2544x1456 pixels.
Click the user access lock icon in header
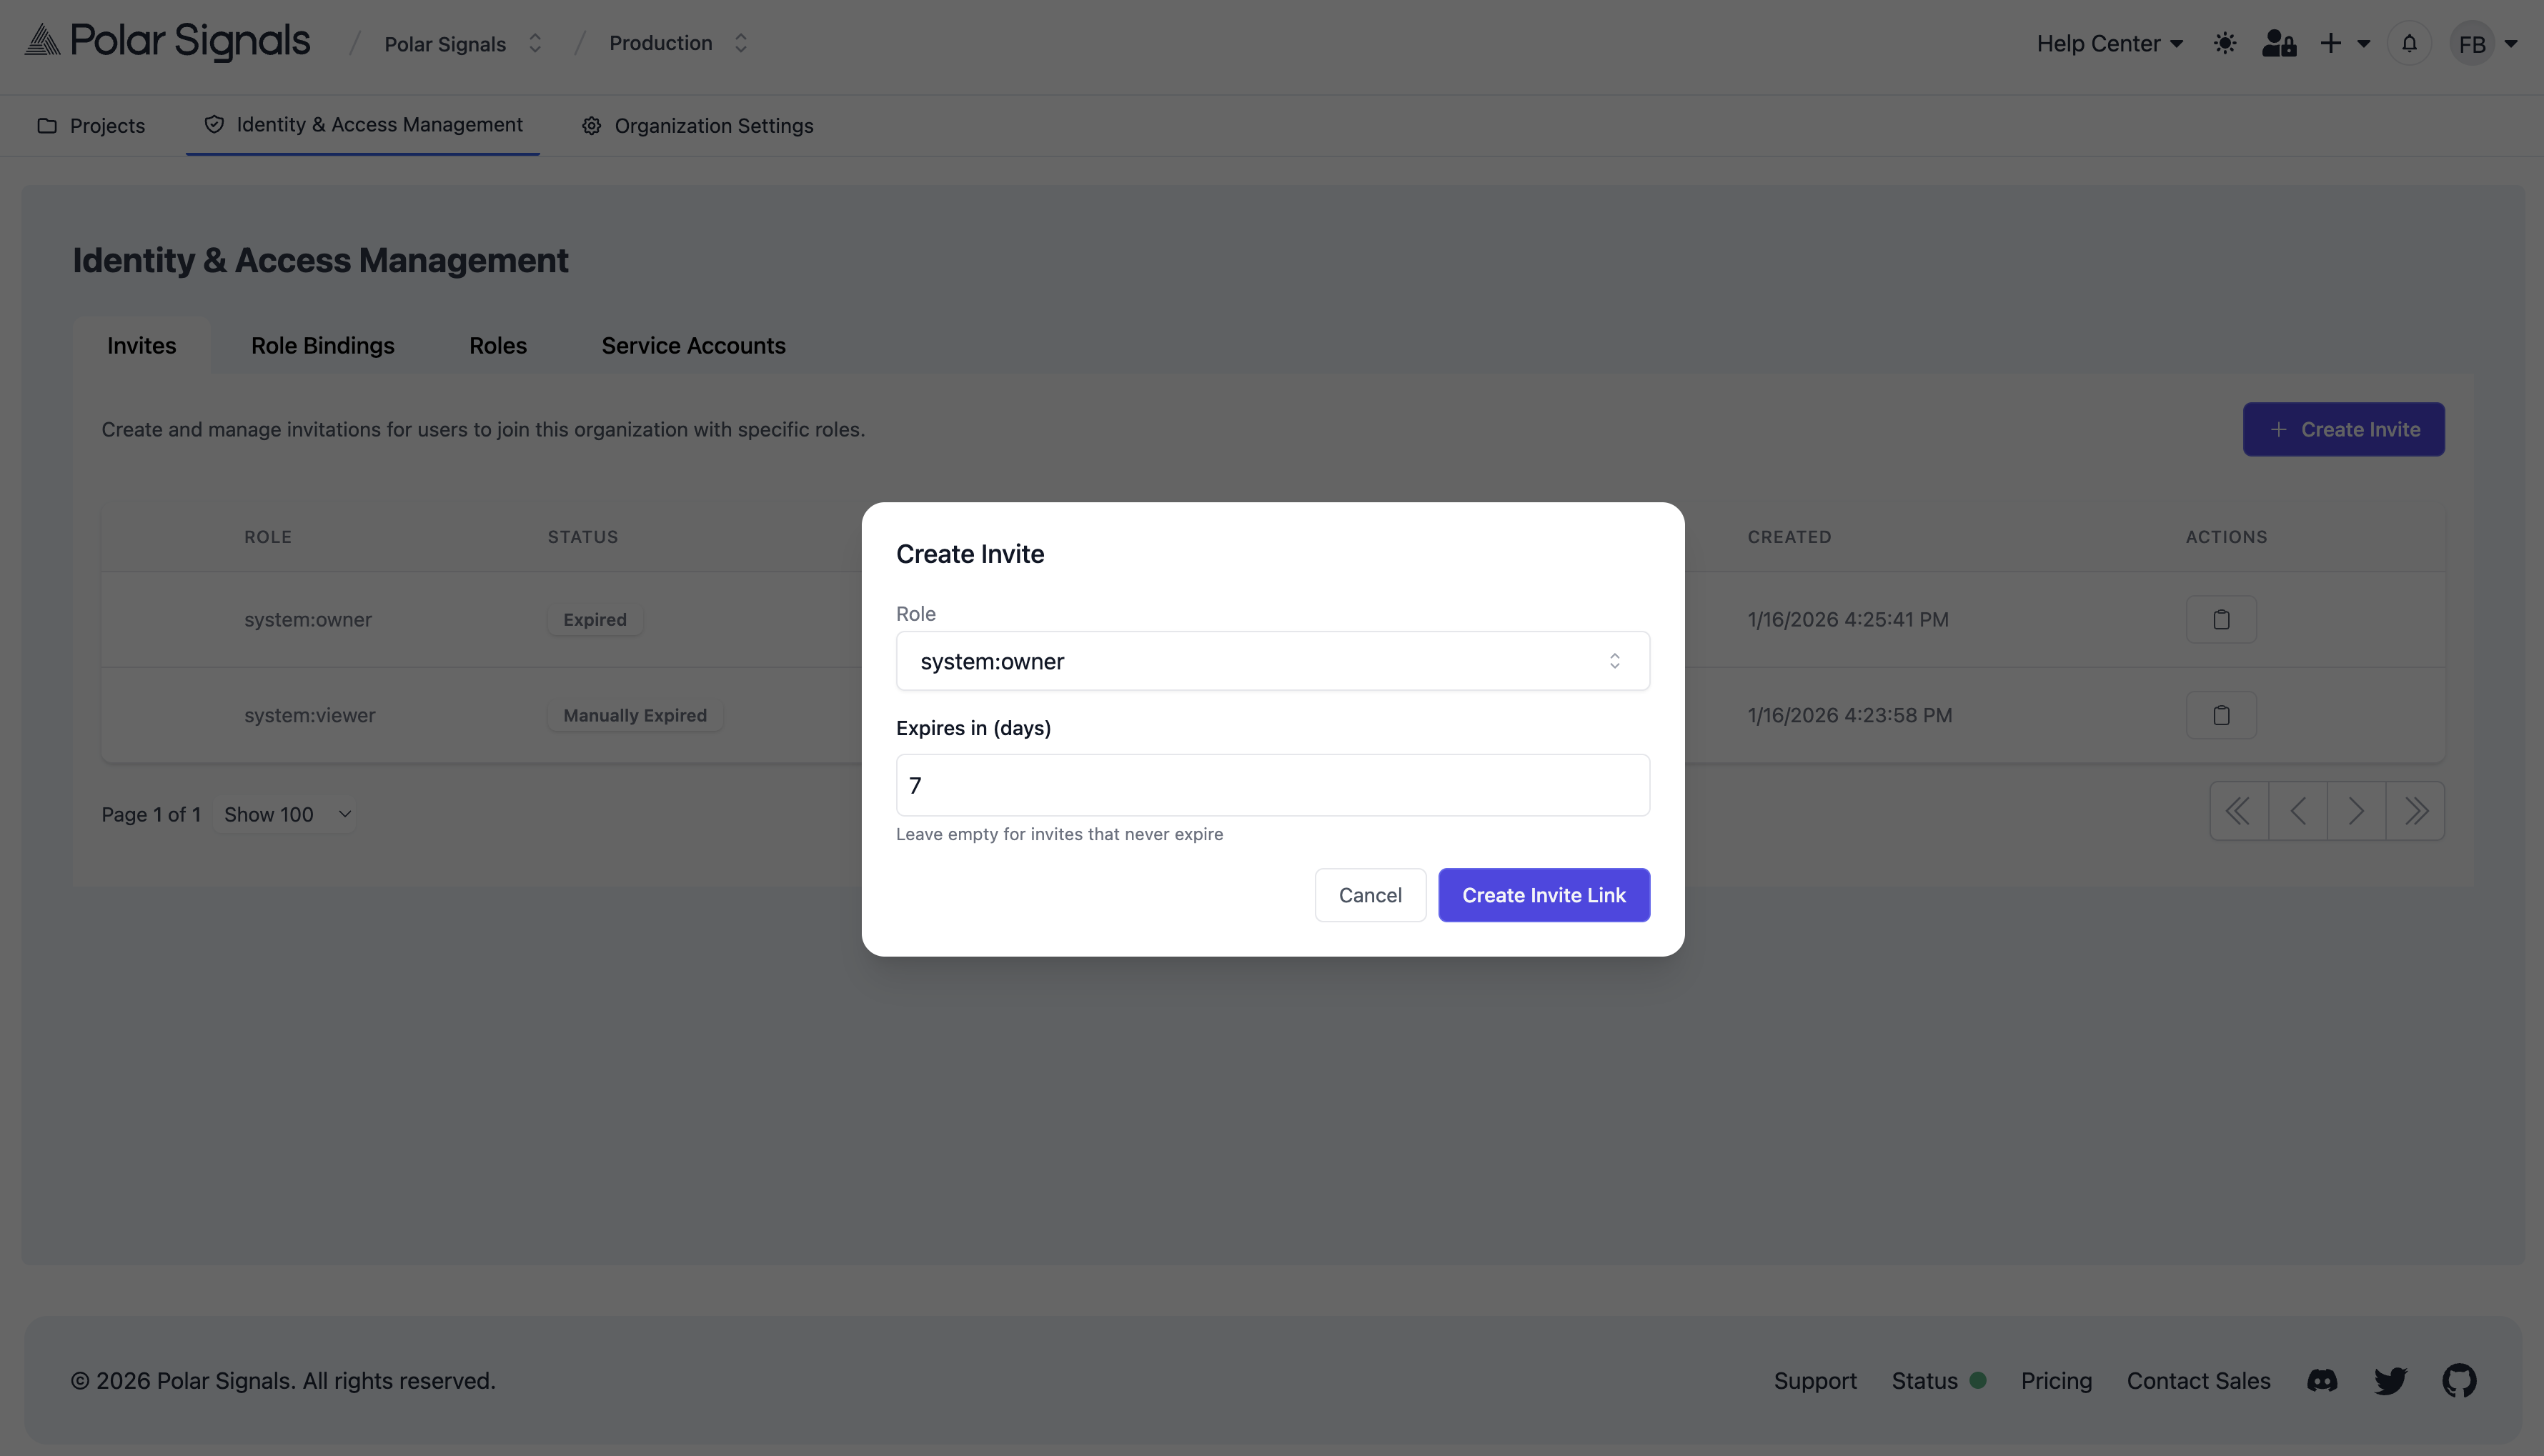[2279, 43]
